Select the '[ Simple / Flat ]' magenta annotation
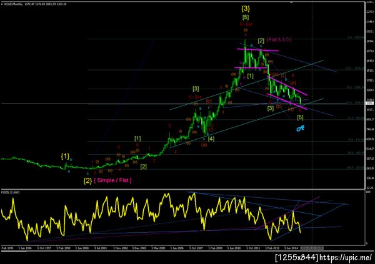 pyautogui.click(x=112, y=180)
